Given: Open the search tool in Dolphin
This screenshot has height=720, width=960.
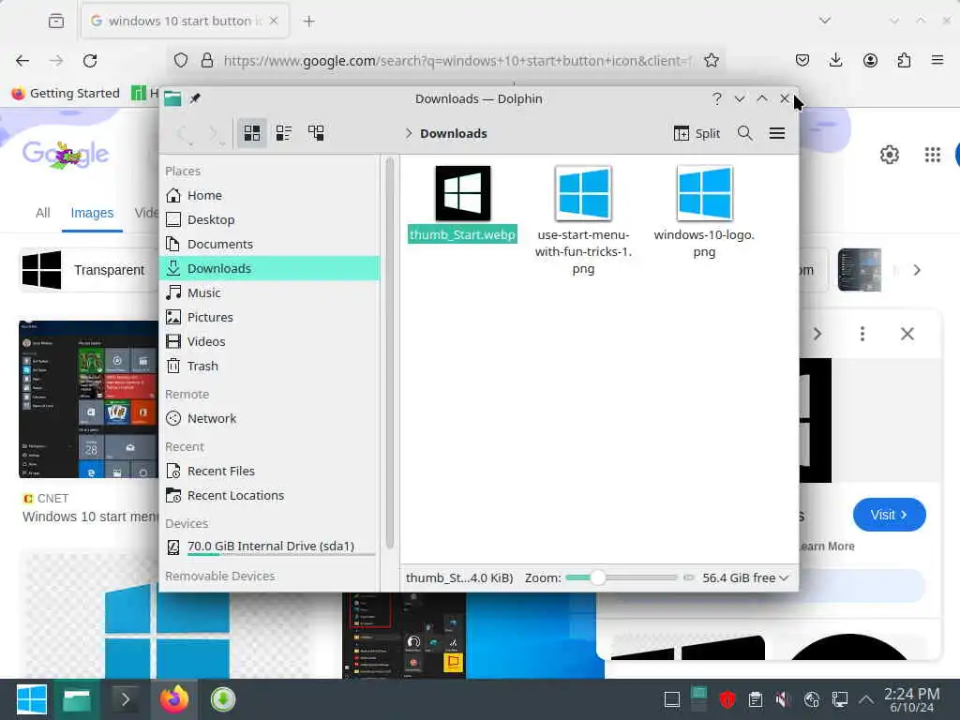Looking at the screenshot, I should pyautogui.click(x=744, y=133).
